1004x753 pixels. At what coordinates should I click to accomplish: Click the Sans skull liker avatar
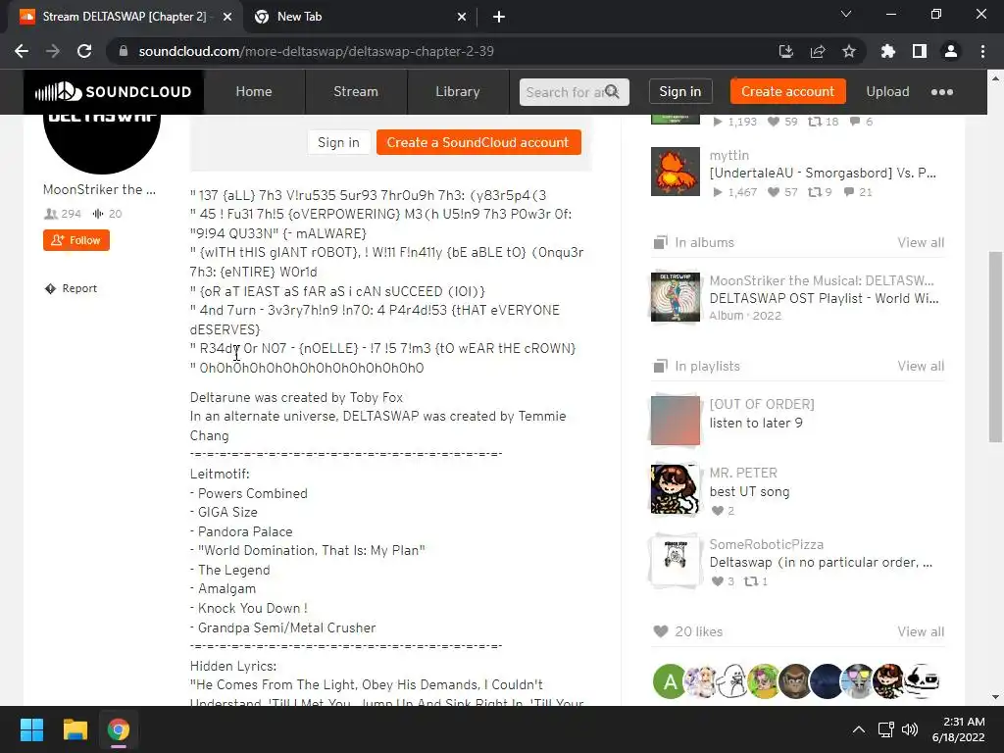tap(922, 681)
